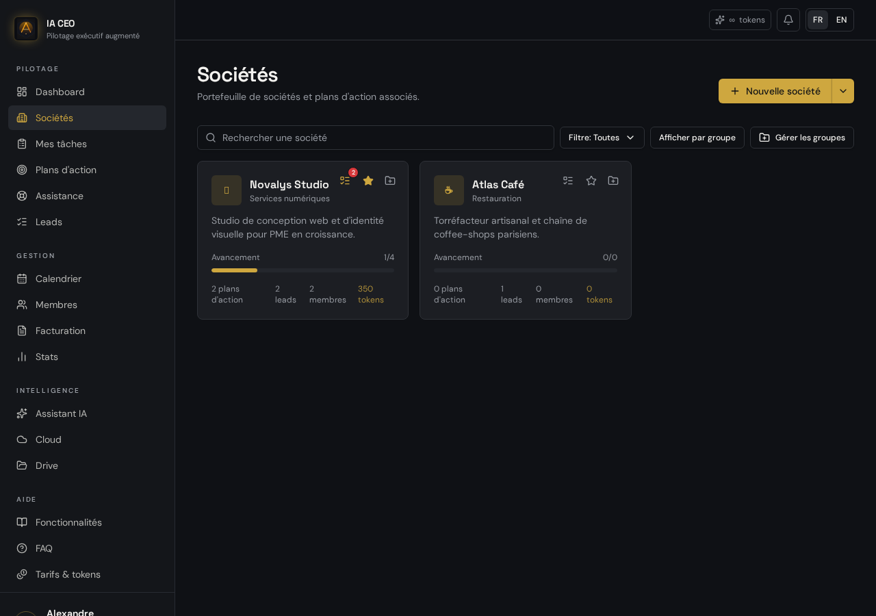Click the IA CEO logo icon
The image size is (876, 616).
[26, 29]
